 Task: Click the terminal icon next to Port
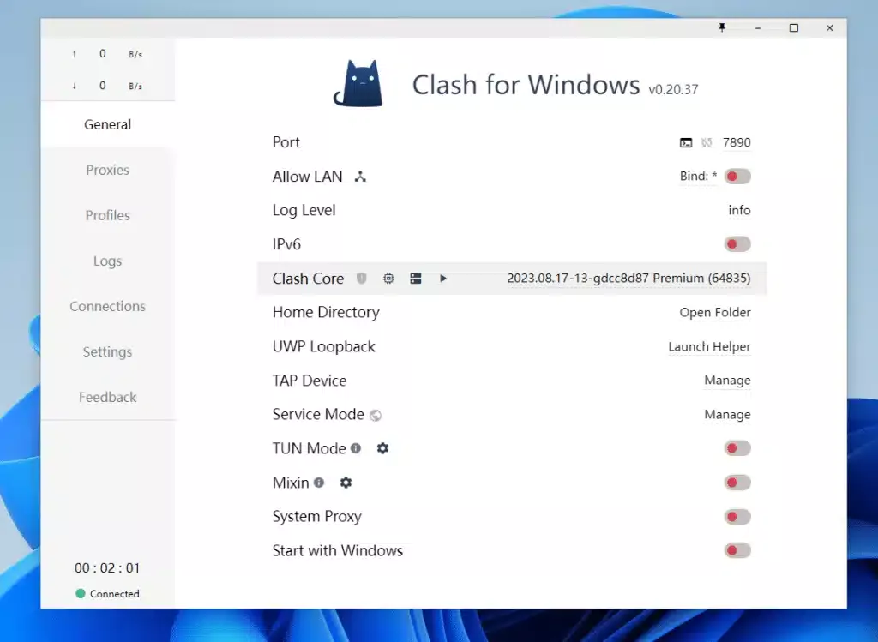coord(686,143)
